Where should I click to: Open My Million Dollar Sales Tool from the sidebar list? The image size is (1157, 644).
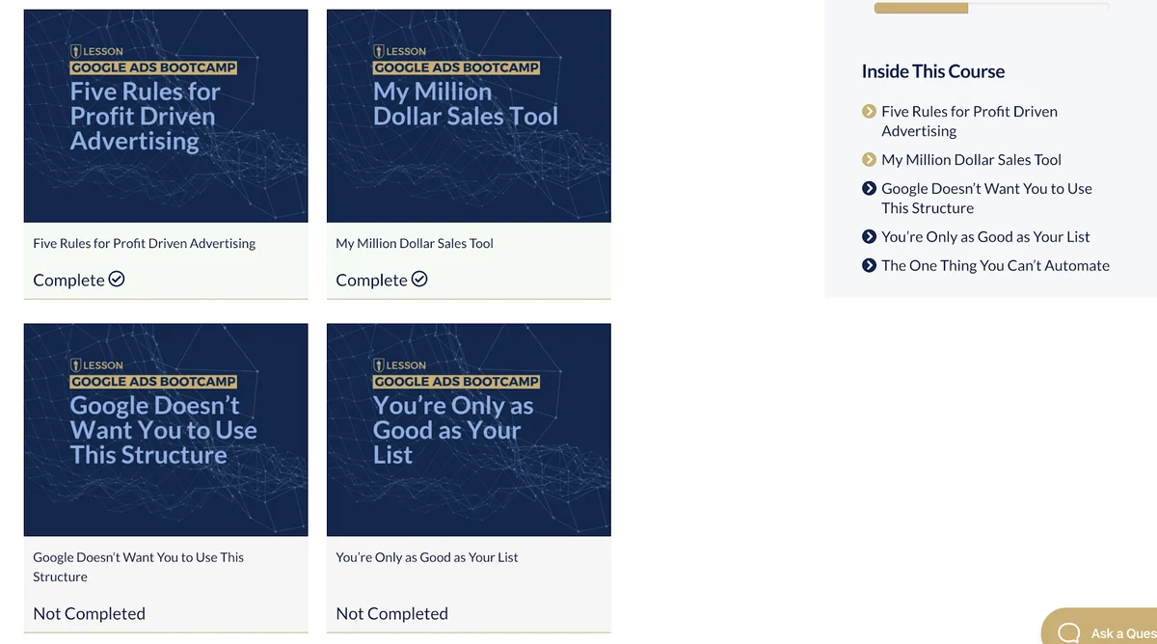[971, 159]
